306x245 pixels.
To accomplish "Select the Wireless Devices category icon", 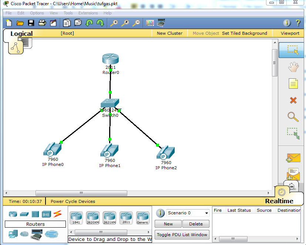I will (x=46, y=214).
